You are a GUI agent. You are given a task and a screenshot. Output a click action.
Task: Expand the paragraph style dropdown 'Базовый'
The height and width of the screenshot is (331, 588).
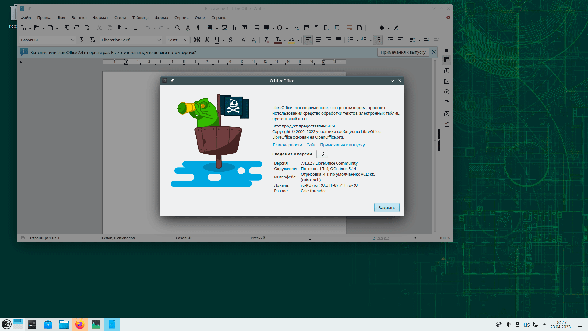(x=73, y=40)
